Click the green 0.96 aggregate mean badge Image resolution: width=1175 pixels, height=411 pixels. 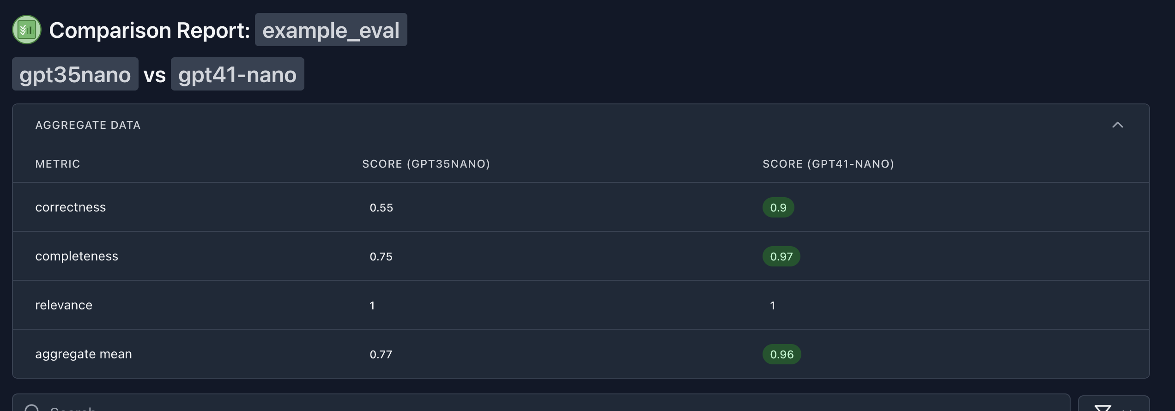[781, 355]
